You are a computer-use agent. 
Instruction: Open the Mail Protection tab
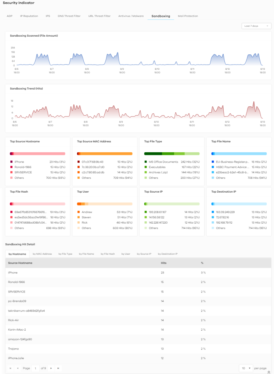tap(188, 16)
